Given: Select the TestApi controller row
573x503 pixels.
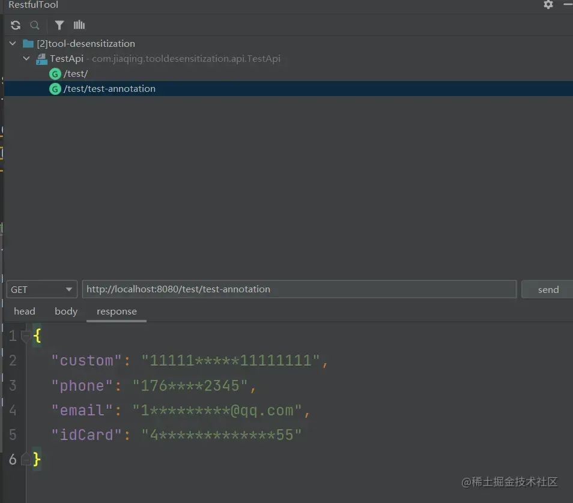Looking at the screenshot, I should point(288,58).
